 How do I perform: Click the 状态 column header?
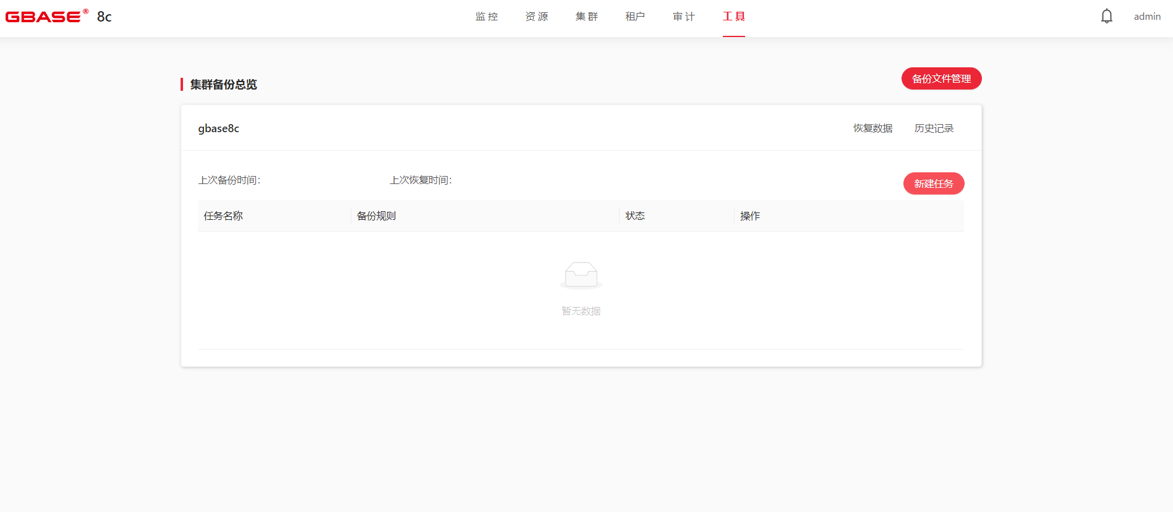click(635, 216)
